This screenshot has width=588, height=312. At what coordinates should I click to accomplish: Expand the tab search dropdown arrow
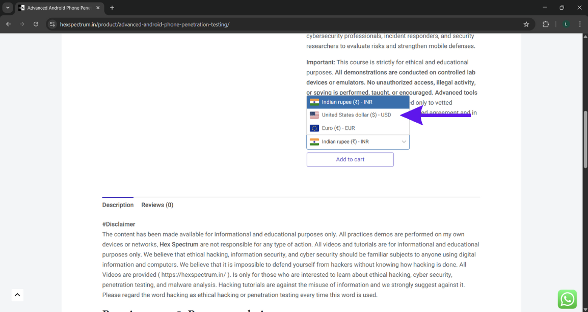point(8,8)
